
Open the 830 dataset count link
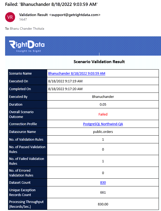coord(103,182)
